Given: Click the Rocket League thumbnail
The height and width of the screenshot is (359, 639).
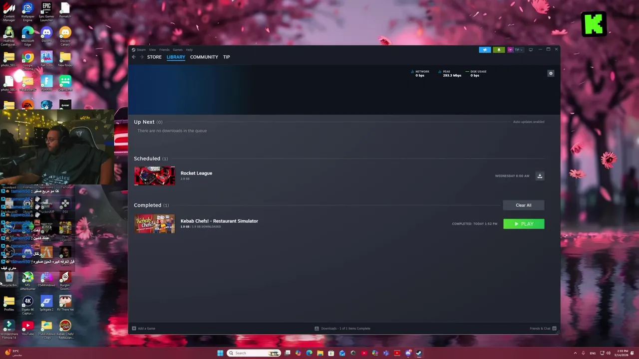Looking at the screenshot, I should (x=154, y=176).
